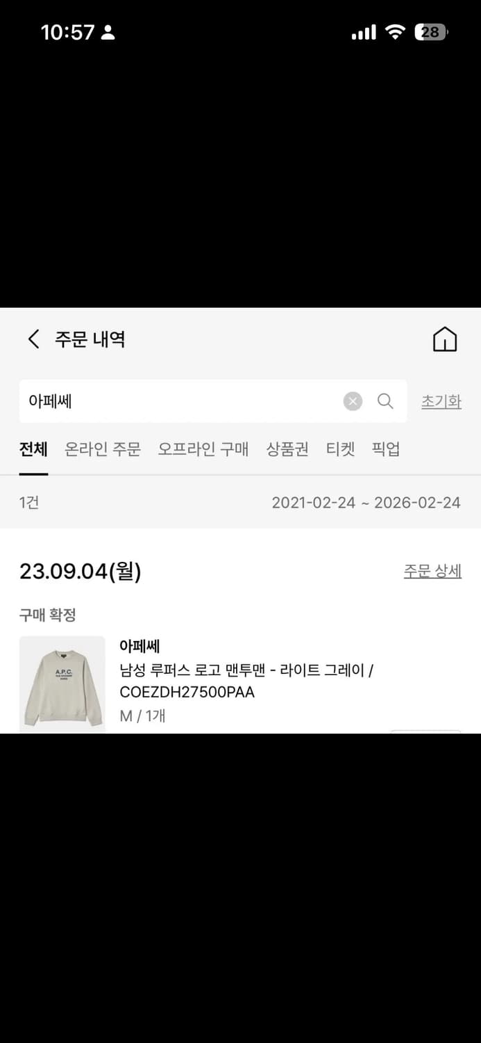Tap the home icon in the header

444,339
